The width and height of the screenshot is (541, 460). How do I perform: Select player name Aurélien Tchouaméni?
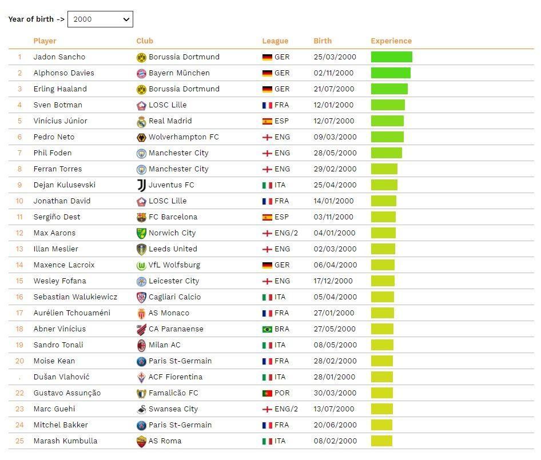[x=71, y=313]
